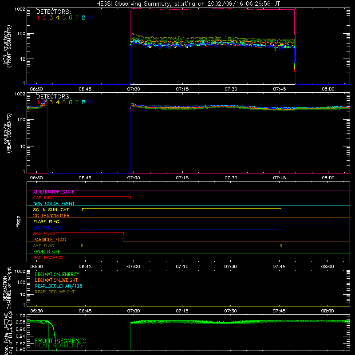Select detector number 8 in the front segments legend
This screenshot has height=355, width=355.
click(x=83, y=18)
